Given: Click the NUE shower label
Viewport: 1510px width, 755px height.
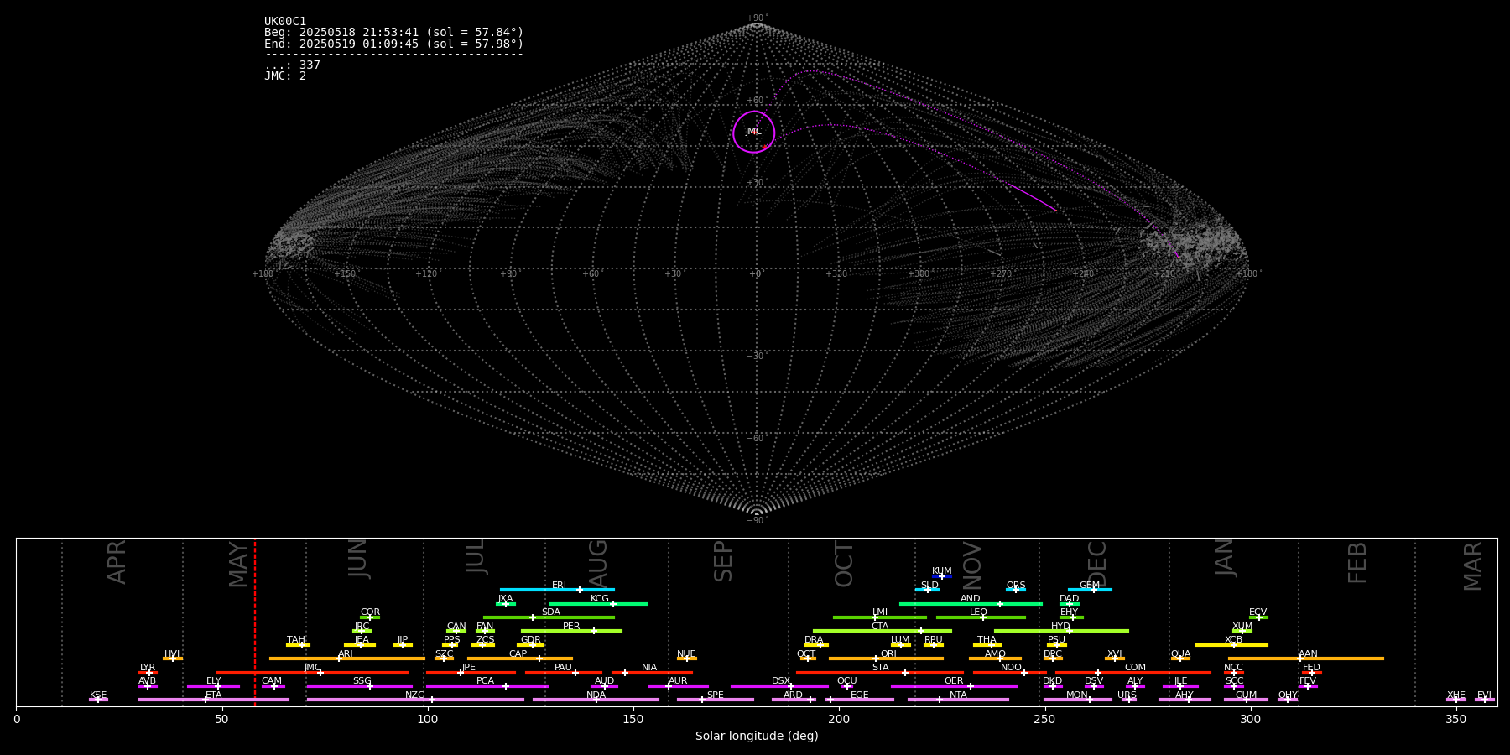Looking at the screenshot, I should click(x=686, y=654).
